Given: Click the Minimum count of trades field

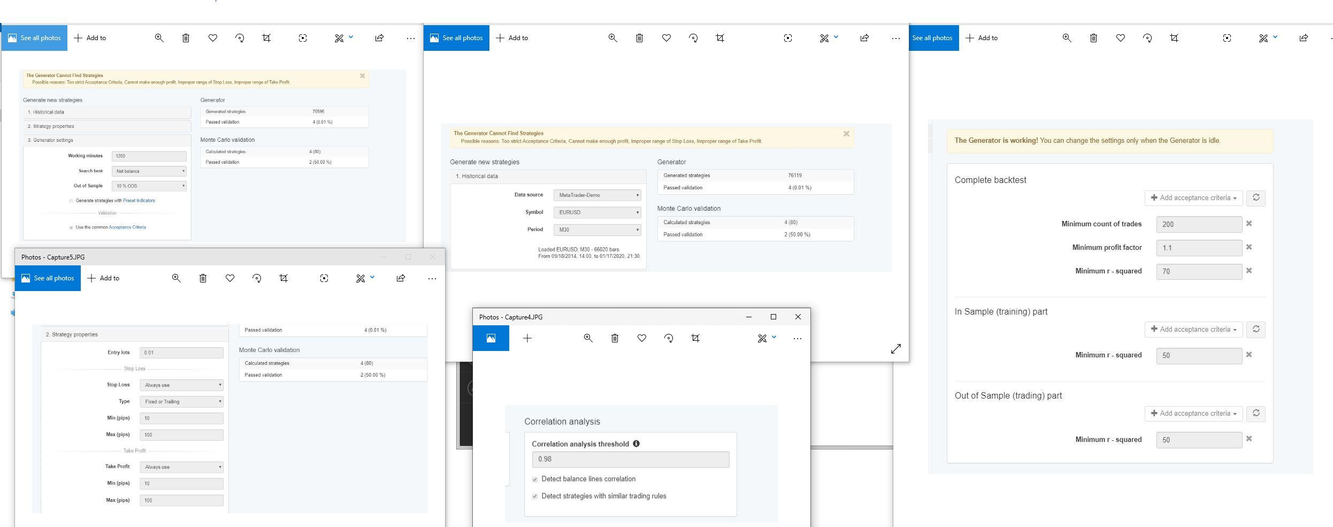Looking at the screenshot, I should (1199, 224).
